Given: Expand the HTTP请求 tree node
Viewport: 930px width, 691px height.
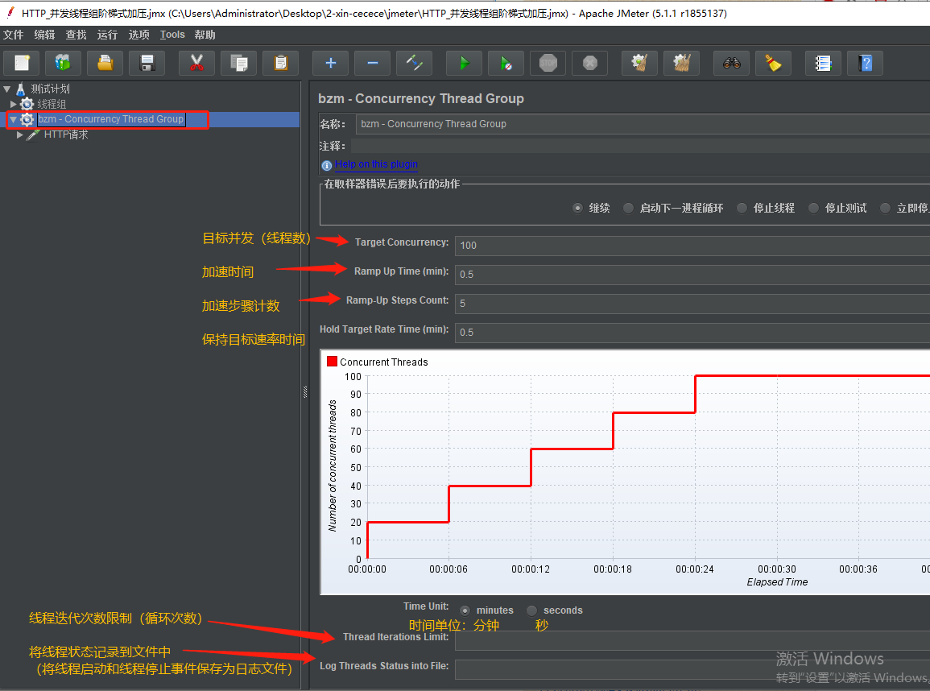Looking at the screenshot, I should [21, 134].
